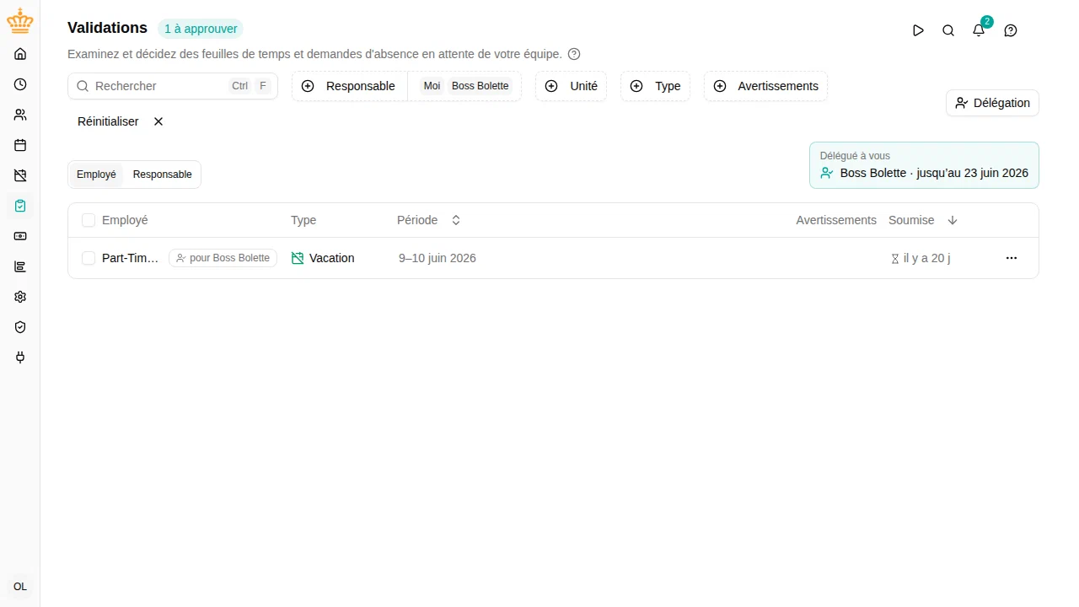Open the Avertissements filter
This screenshot has height=607, width=1079.
point(765,86)
